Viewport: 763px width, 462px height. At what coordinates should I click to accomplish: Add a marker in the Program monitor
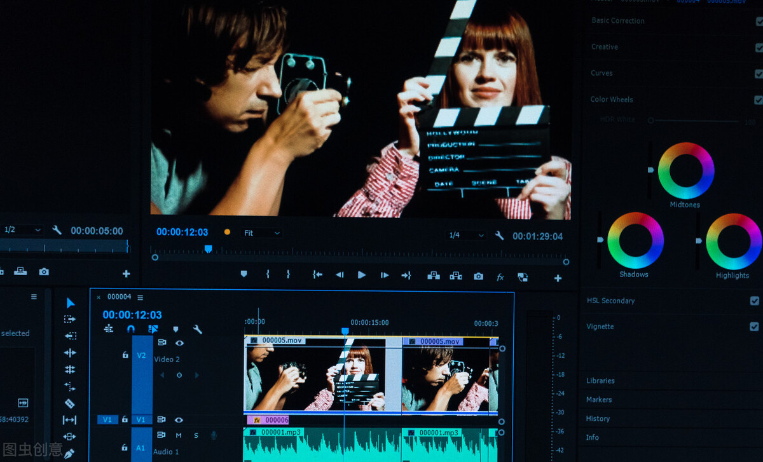(244, 275)
